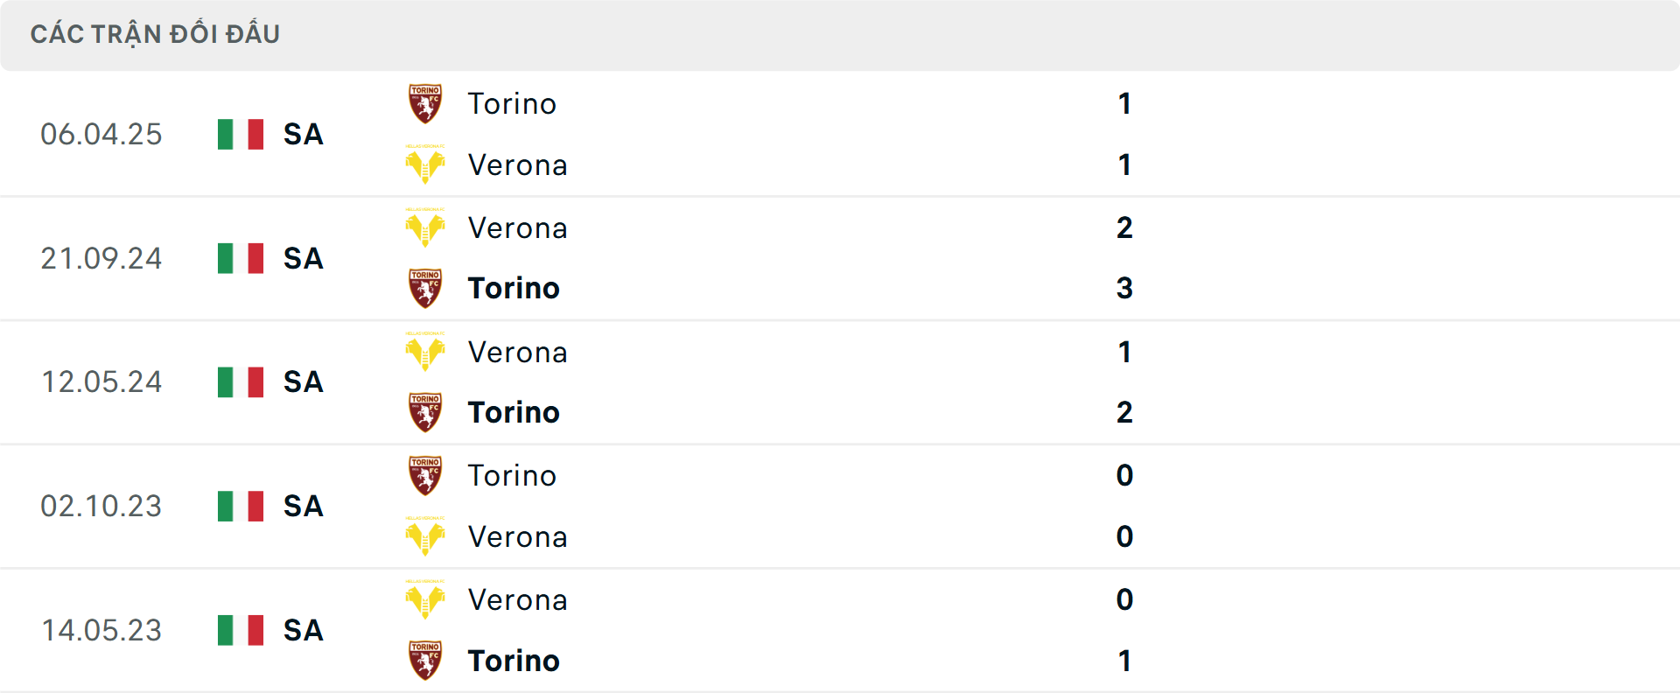Select the Italy flag beside 21.09.24
The image size is (1680, 693).
pyautogui.click(x=240, y=259)
